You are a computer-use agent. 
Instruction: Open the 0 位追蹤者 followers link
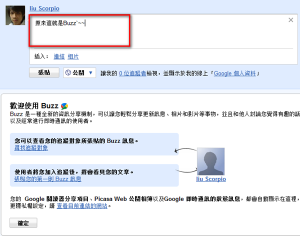coord(132,73)
